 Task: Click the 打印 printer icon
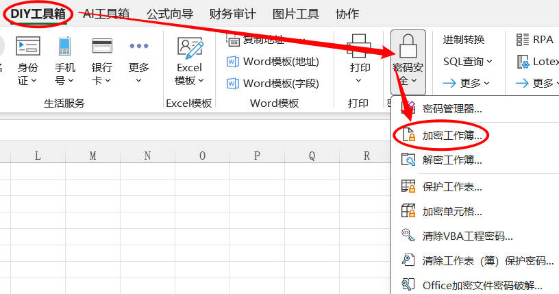tap(360, 47)
